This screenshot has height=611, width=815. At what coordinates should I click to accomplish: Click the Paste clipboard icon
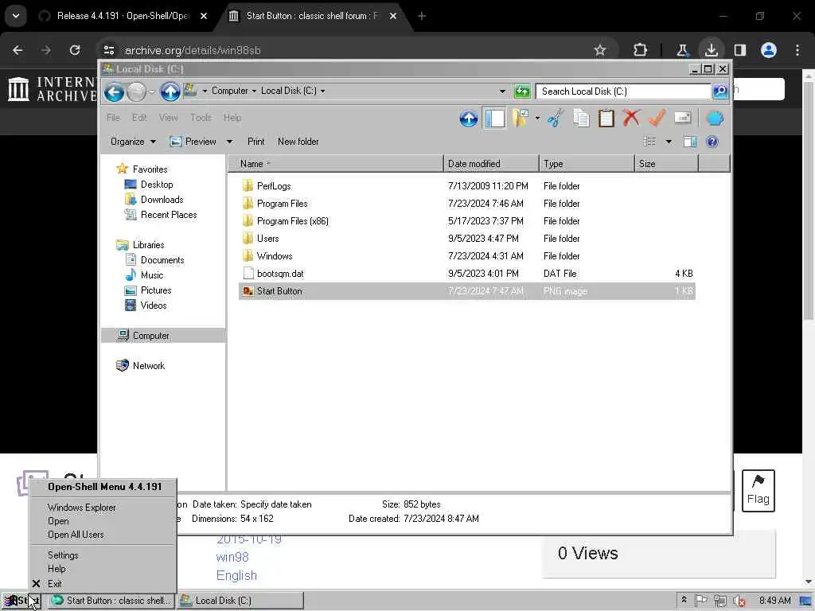pos(606,119)
